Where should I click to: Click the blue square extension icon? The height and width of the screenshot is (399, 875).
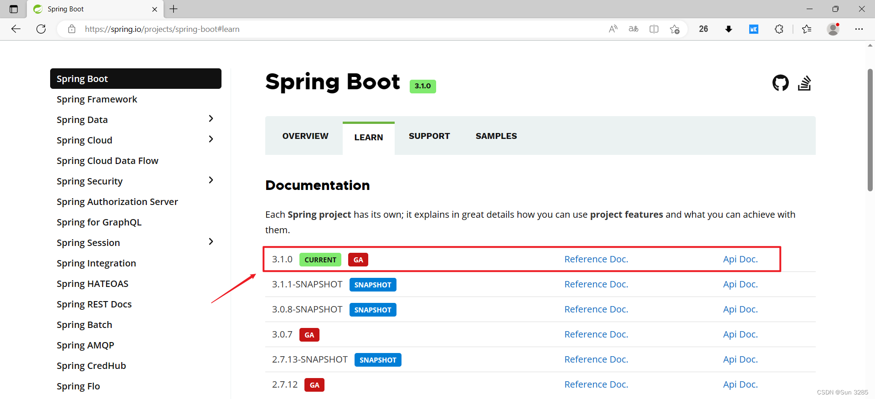pyautogui.click(x=754, y=29)
